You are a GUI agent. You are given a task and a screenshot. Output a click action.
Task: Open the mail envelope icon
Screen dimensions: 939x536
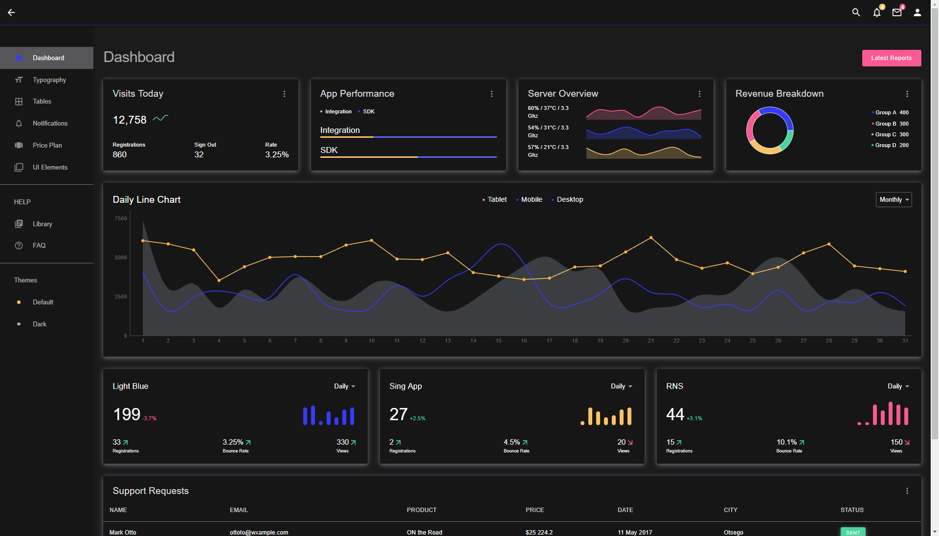pyautogui.click(x=896, y=13)
